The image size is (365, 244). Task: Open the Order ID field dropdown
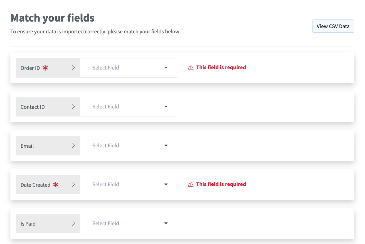point(128,68)
